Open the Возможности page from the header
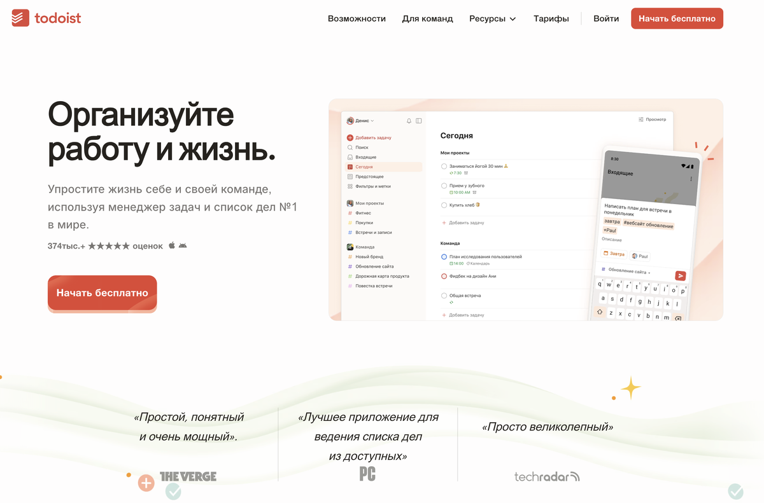This screenshot has height=503, width=764. coord(357,18)
